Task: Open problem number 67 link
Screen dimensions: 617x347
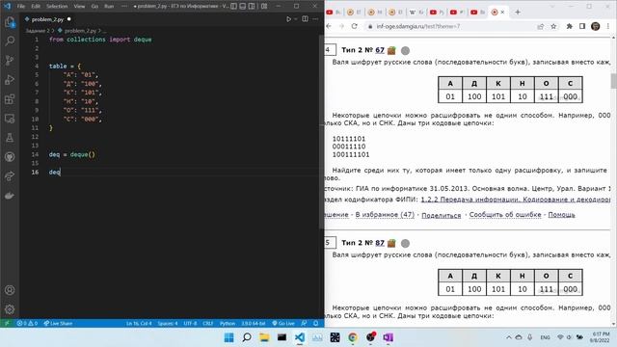Action: click(380, 50)
